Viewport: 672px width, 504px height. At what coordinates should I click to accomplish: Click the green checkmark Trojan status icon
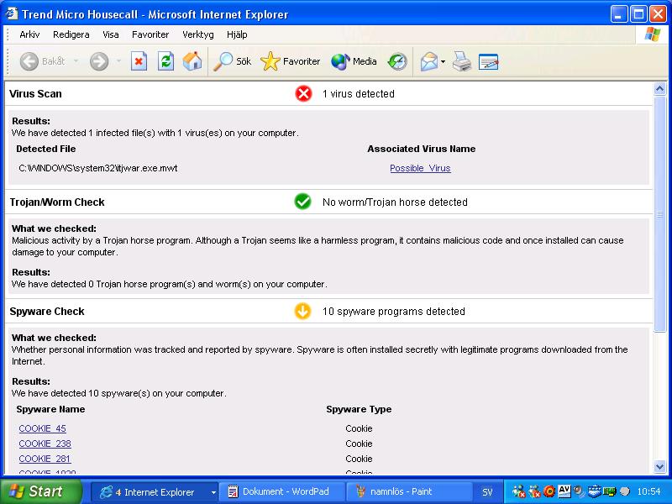[x=302, y=202]
